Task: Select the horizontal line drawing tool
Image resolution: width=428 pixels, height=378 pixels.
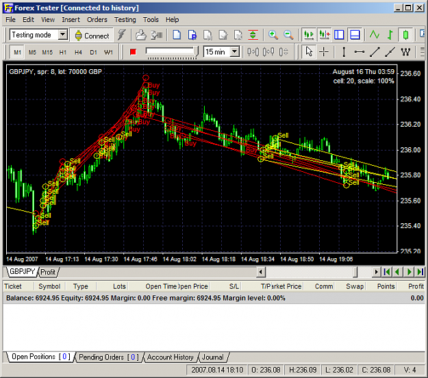Action: click(x=360, y=51)
